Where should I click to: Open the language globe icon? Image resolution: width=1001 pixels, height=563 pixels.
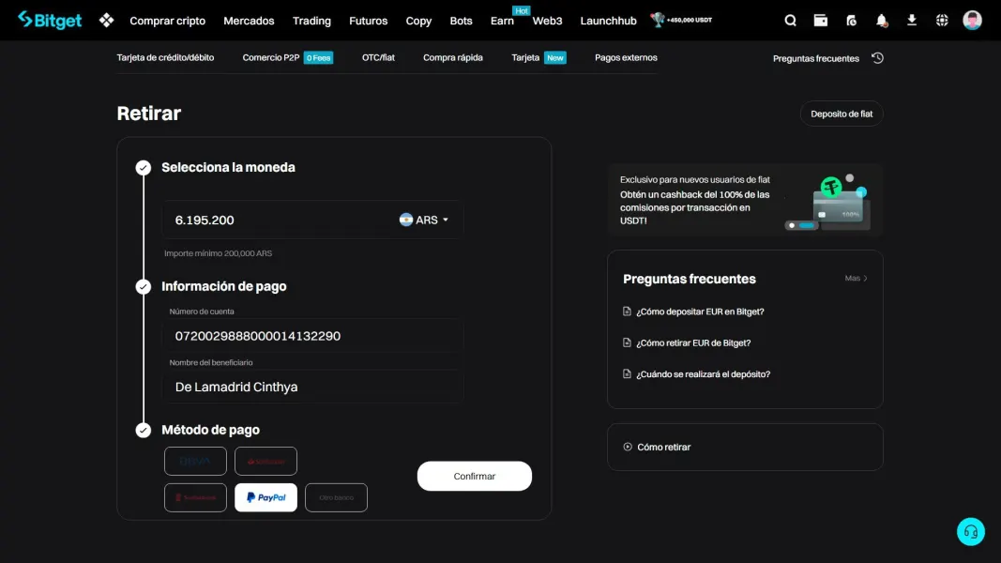click(942, 21)
